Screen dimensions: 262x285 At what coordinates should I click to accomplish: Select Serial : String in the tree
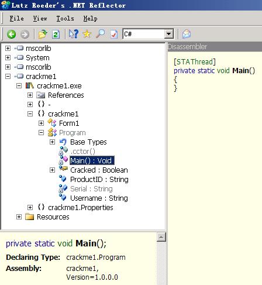91,189
